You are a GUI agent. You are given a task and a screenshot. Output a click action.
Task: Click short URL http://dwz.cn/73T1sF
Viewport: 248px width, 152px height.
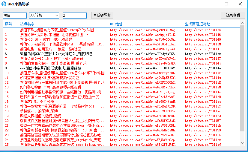pyautogui.click(x=203, y=73)
